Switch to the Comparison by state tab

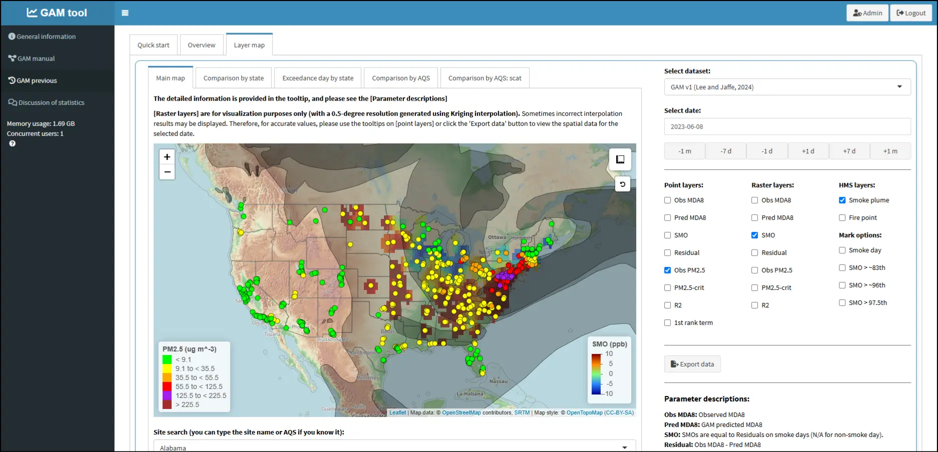click(233, 78)
